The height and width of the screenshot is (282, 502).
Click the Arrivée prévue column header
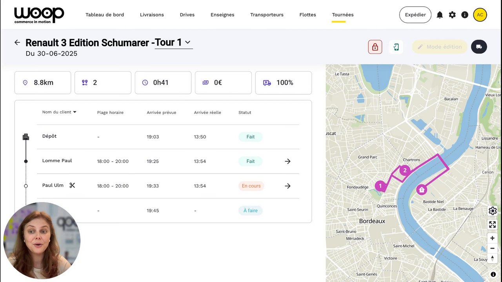pos(161,112)
